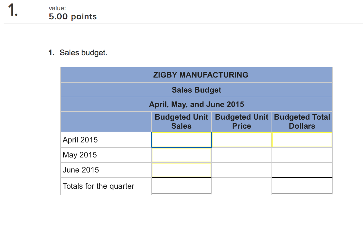Select the April 2015 row label
The width and height of the screenshot is (363, 235).
80,140
